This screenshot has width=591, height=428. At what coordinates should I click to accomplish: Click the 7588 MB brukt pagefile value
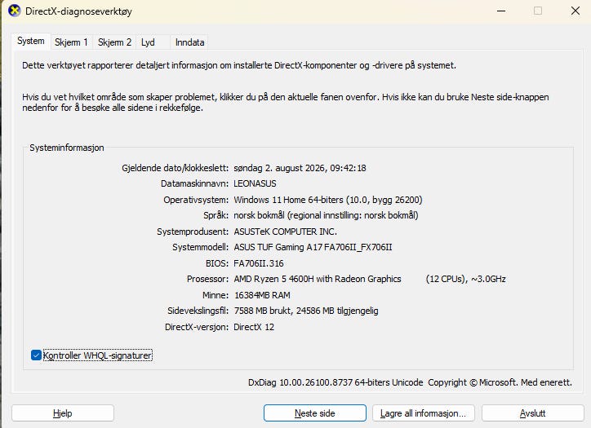(x=306, y=311)
